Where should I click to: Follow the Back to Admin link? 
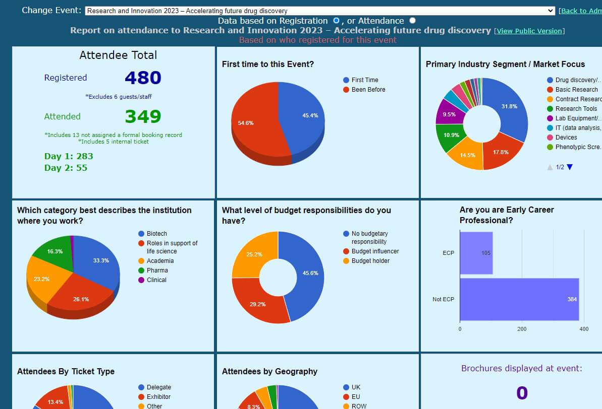(x=581, y=11)
